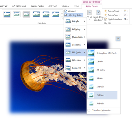Select the fifth reflected picture style
This screenshot has height=123, width=132.
pyautogui.click(x=46, y=14)
